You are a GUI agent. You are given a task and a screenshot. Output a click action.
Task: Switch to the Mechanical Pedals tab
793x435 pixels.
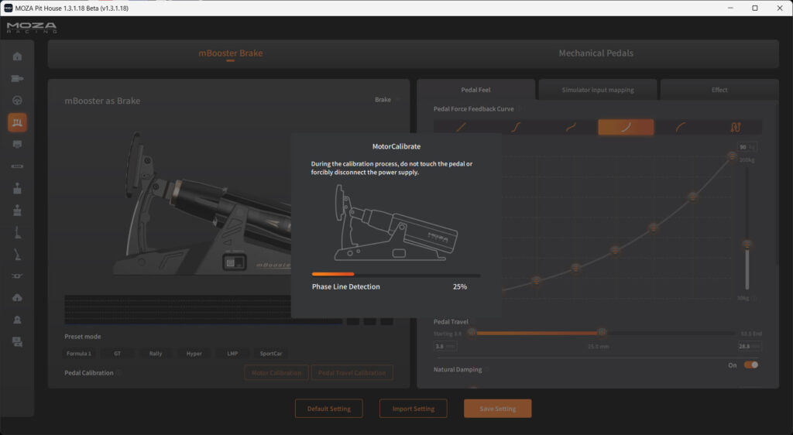tap(596, 53)
